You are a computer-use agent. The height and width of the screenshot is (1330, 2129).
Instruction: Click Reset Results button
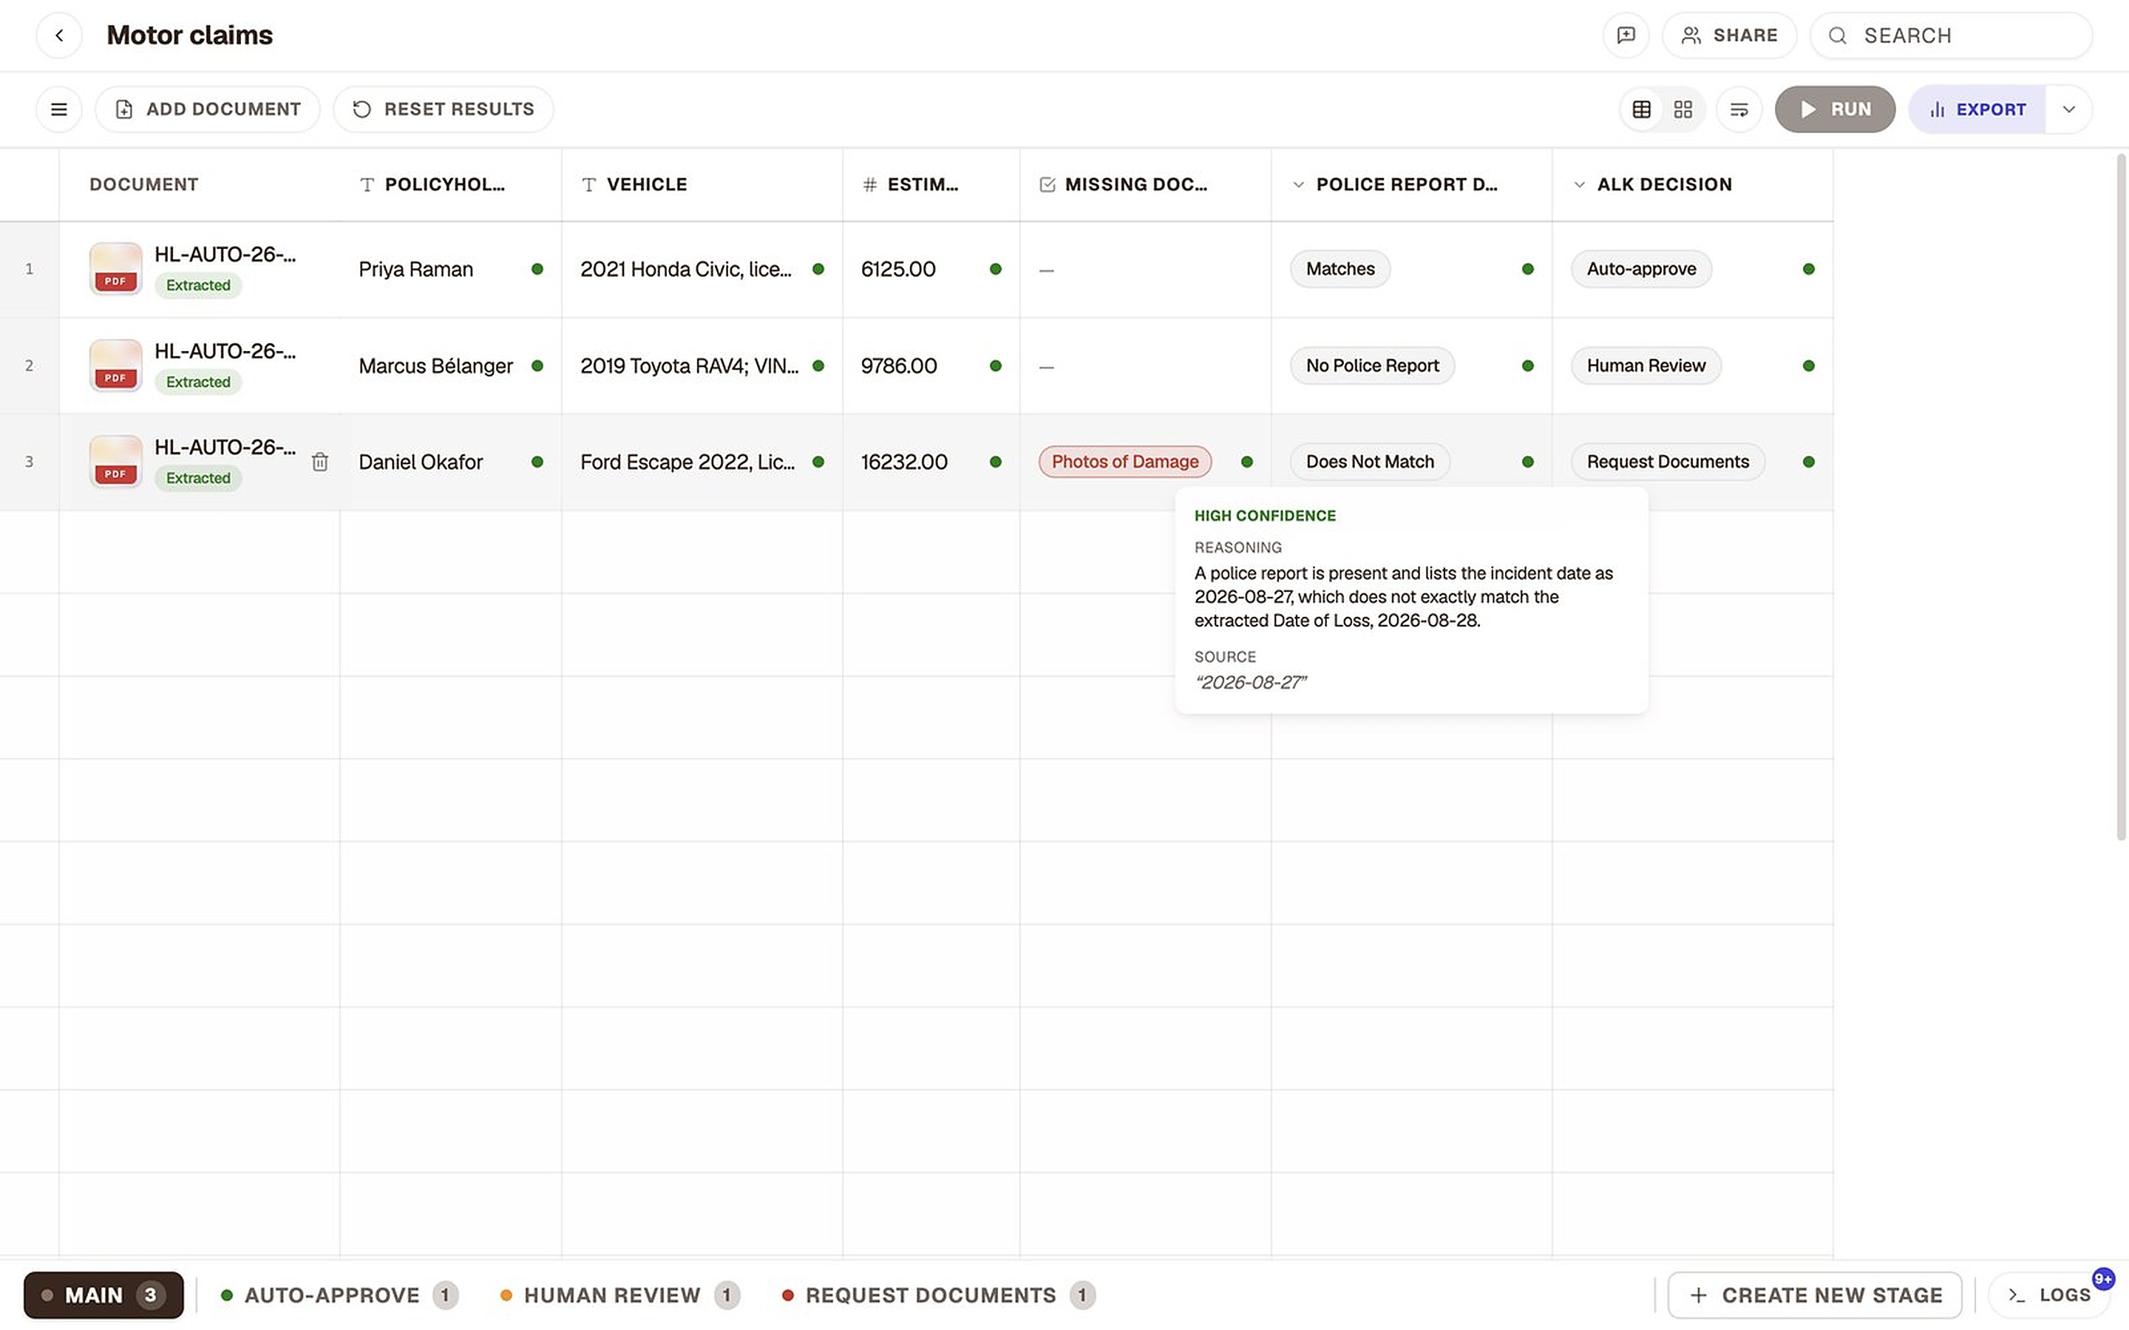click(444, 109)
